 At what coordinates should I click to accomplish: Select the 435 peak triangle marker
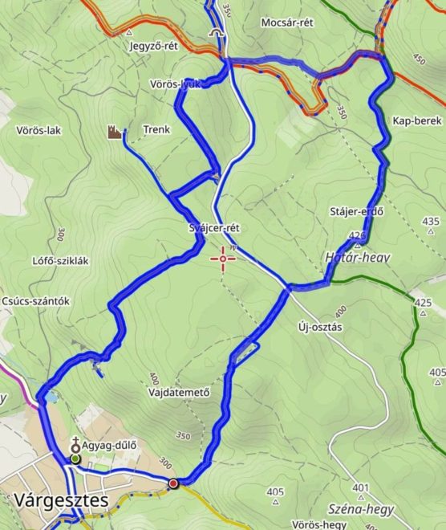(x=431, y=231)
